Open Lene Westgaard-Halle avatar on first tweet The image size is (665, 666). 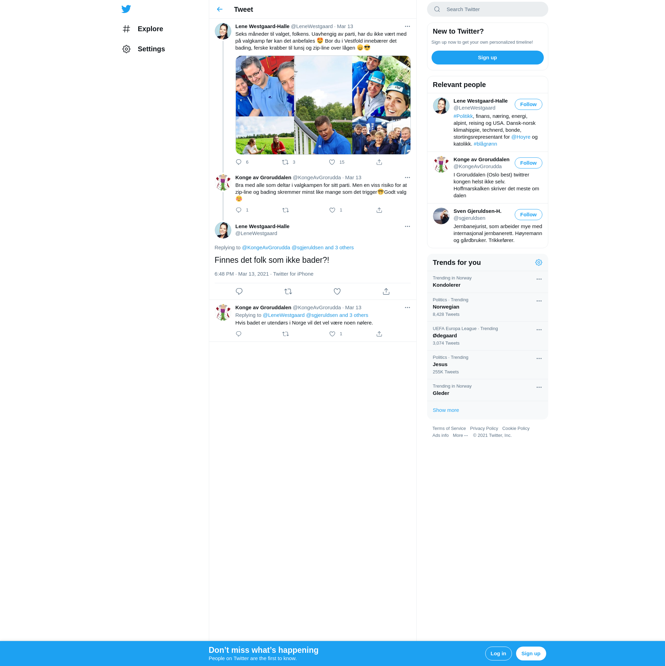pos(223,31)
